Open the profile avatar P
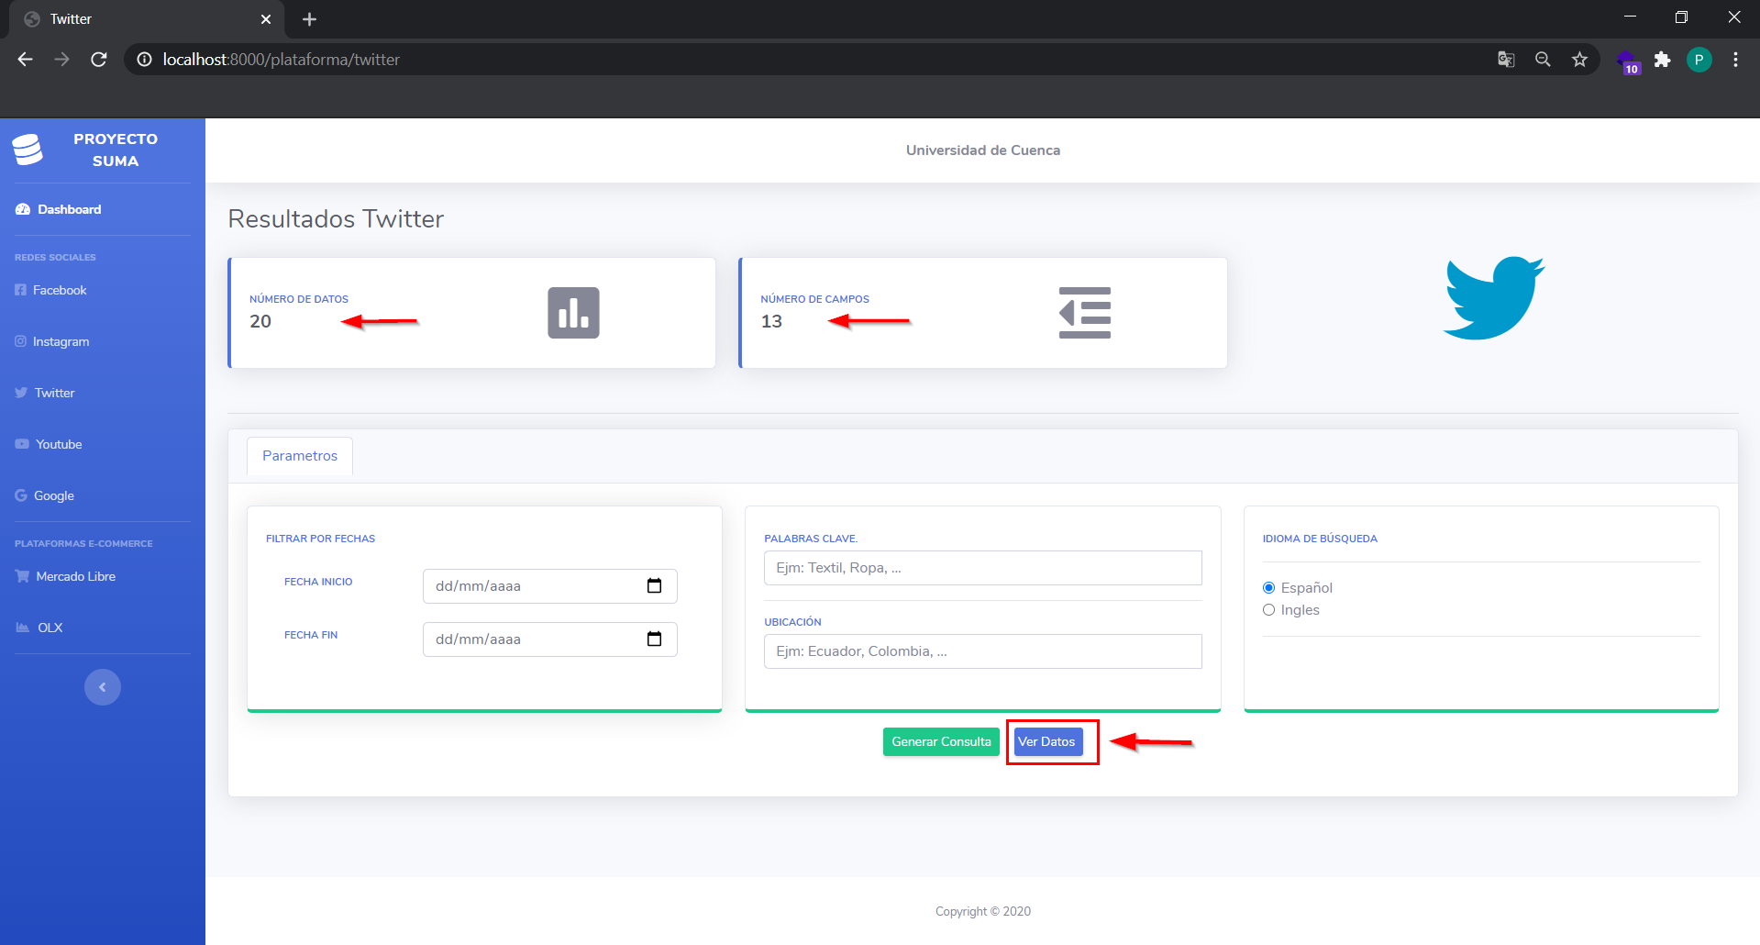Image resolution: width=1760 pixels, height=945 pixels. (1699, 60)
